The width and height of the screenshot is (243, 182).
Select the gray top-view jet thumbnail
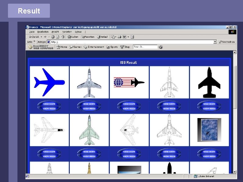[89, 82]
